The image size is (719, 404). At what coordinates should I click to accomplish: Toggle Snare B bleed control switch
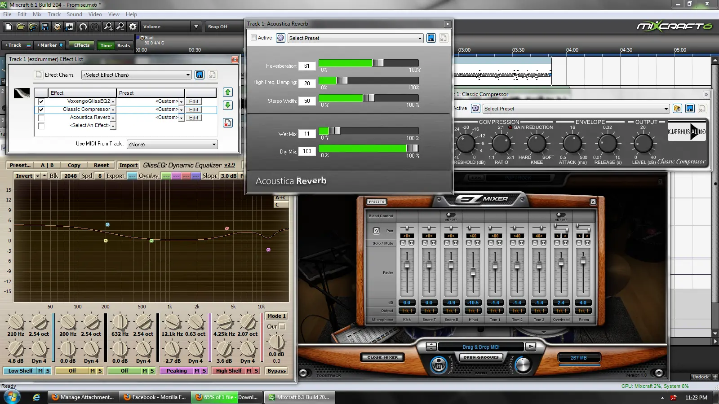pyautogui.click(x=451, y=215)
